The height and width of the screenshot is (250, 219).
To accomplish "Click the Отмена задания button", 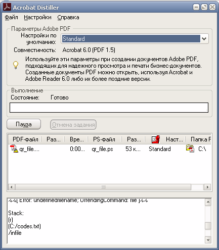I will tap(73, 125).
